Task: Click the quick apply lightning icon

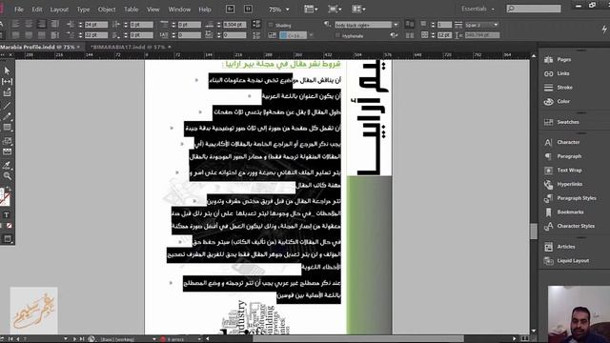Action: point(604,30)
